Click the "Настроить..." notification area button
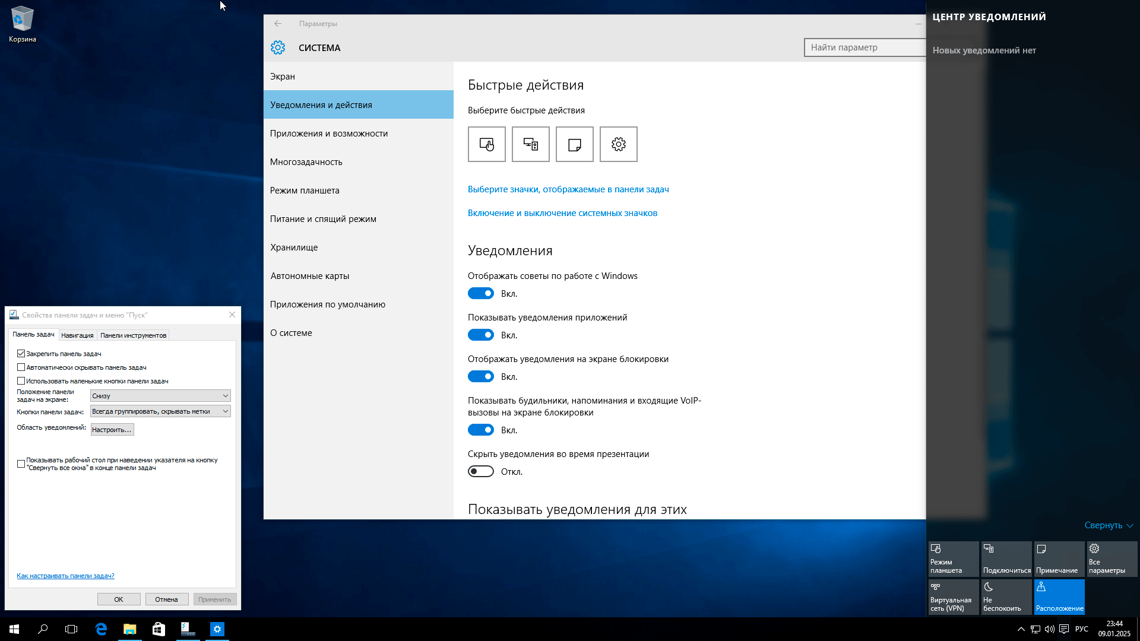This screenshot has width=1140, height=641. pyautogui.click(x=112, y=430)
